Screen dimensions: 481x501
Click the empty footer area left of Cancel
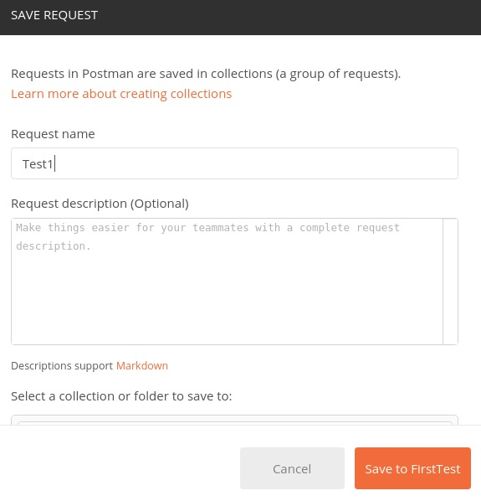(120, 468)
